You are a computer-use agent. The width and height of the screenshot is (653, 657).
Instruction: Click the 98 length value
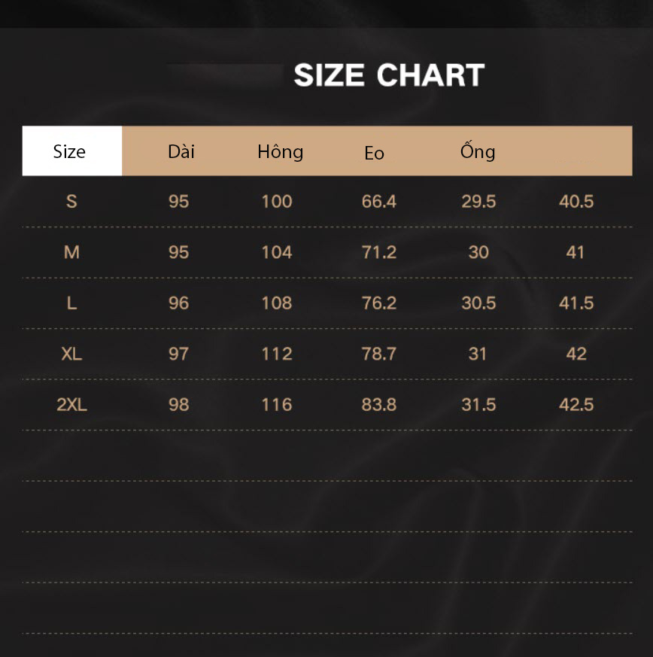click(x=179, y=405)
